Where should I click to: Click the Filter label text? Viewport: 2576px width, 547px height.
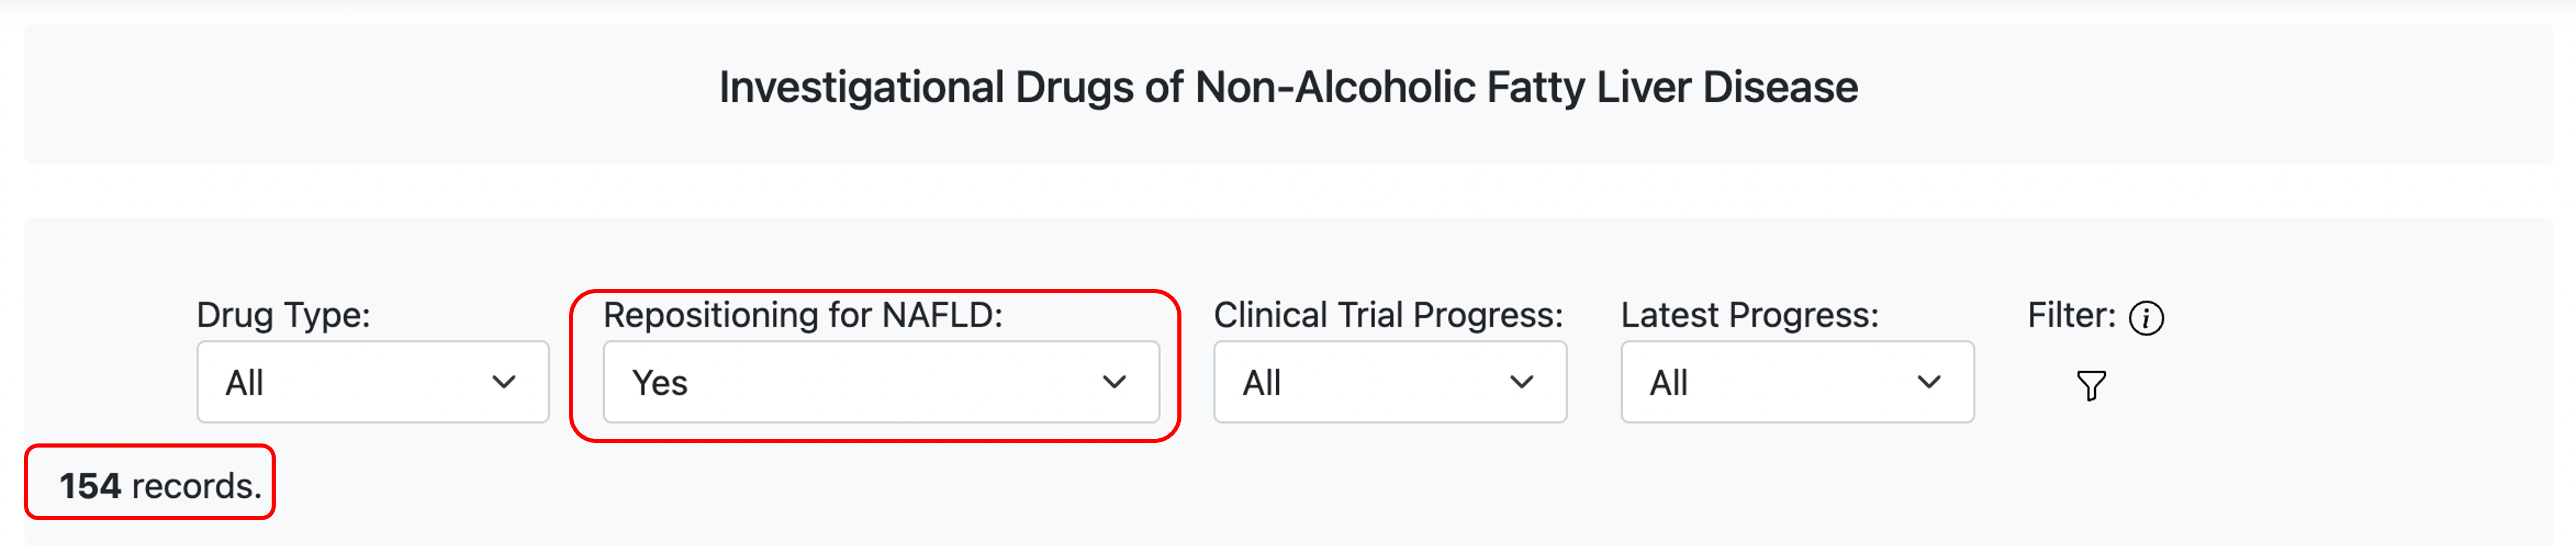2071,315
